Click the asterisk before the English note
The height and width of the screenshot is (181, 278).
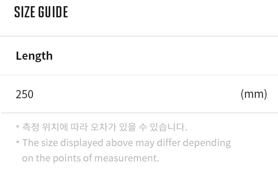coord(17,142)
